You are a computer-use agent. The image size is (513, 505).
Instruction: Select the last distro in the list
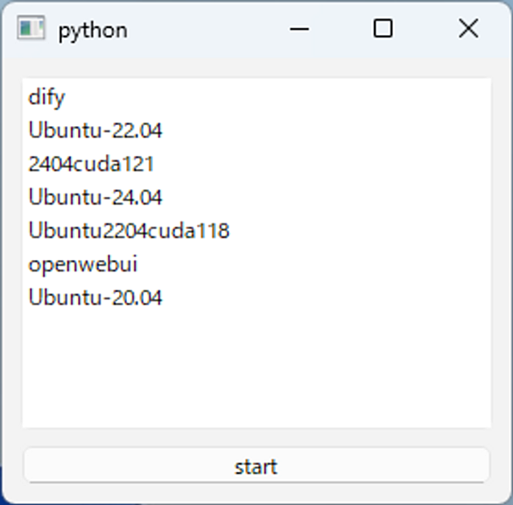pyautogui.click(x=256, y=298)
